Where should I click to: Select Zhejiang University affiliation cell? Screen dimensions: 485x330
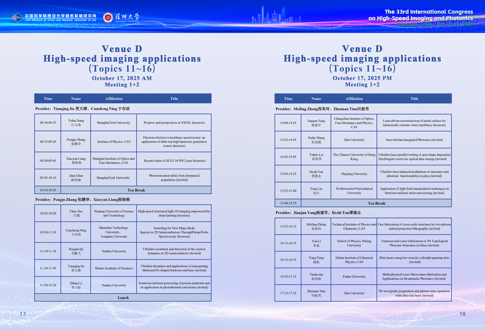[x=354, y=174]
